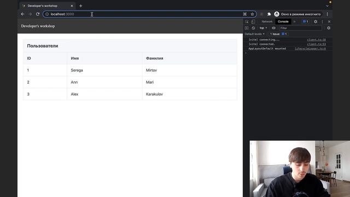The width and height of the screenshot is (350, 197).
Task: Open the Chrome three-dot menu
Action: click(x=327, y=14)
